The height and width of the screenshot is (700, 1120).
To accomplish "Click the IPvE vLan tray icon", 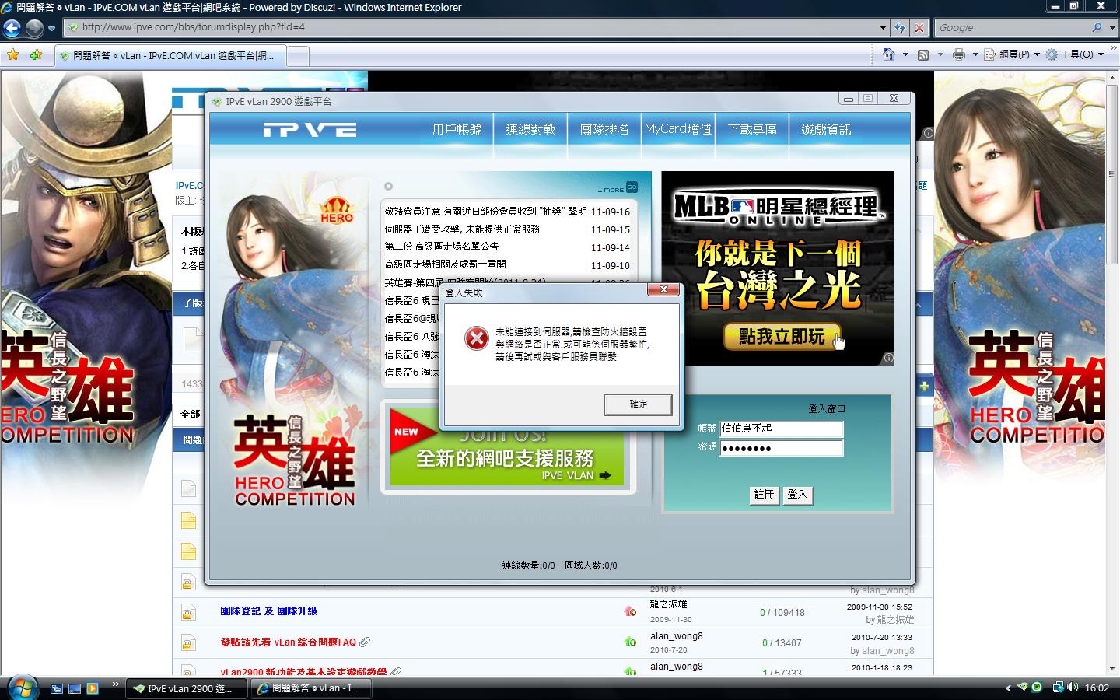I will click(x=1023, y=688).
